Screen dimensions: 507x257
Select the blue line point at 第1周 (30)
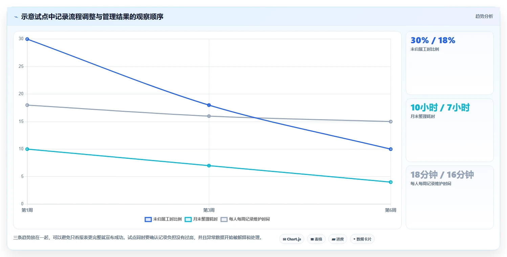pyautogui.click(x=27, y=39)
